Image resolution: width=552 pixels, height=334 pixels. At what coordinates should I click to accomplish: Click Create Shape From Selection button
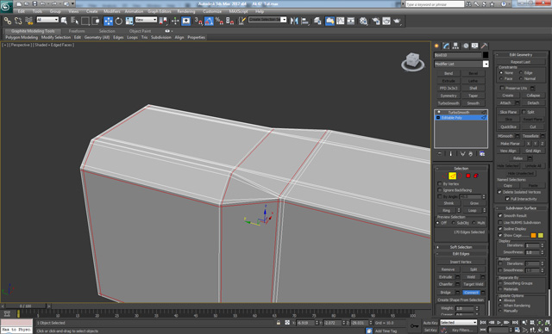pos(461,300)
